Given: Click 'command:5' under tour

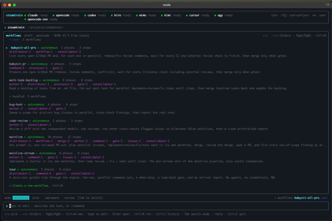Looking at the screenshot, I should tap(43, 173).
